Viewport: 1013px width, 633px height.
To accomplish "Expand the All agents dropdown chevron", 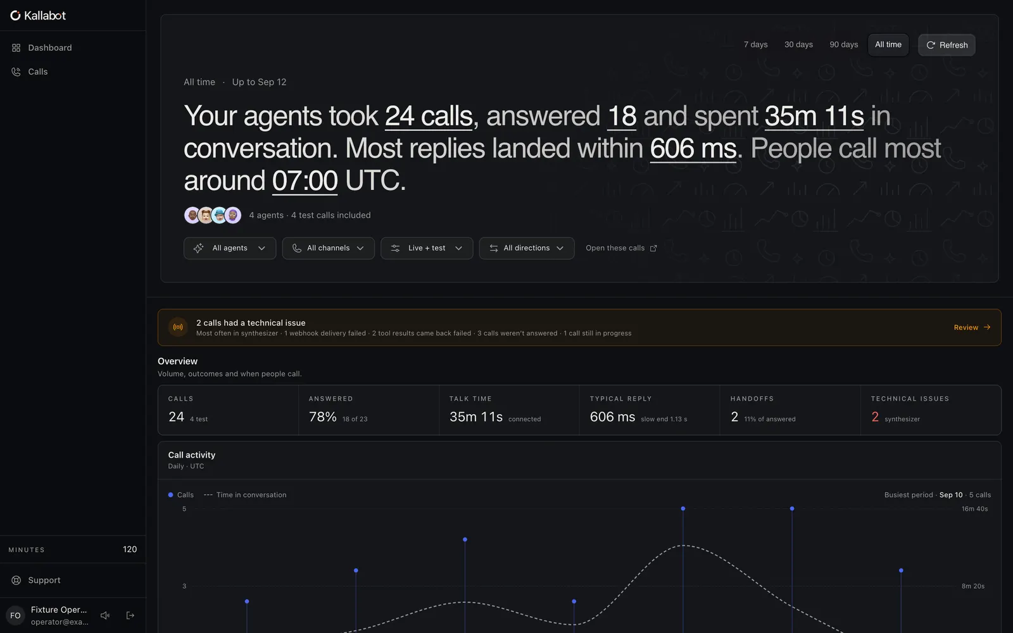I will pyautogui.click(x=261, y=248).
